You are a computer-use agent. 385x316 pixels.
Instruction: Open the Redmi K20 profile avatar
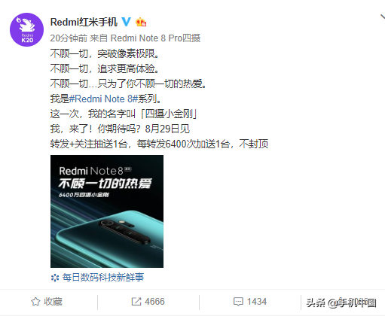(26, 30)
